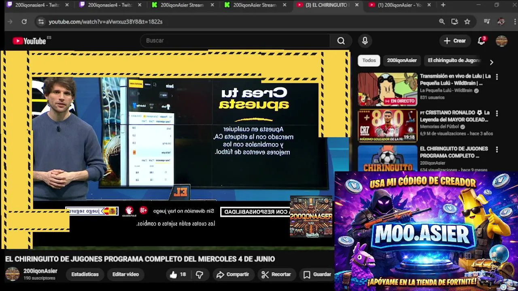Open the YouTube account avatar menu
The height and width of the screenshot is (291, 518).
(x=501, y=41)
